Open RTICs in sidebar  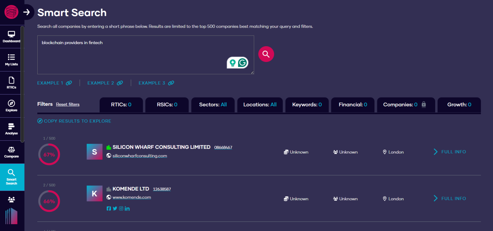(11, 83)
